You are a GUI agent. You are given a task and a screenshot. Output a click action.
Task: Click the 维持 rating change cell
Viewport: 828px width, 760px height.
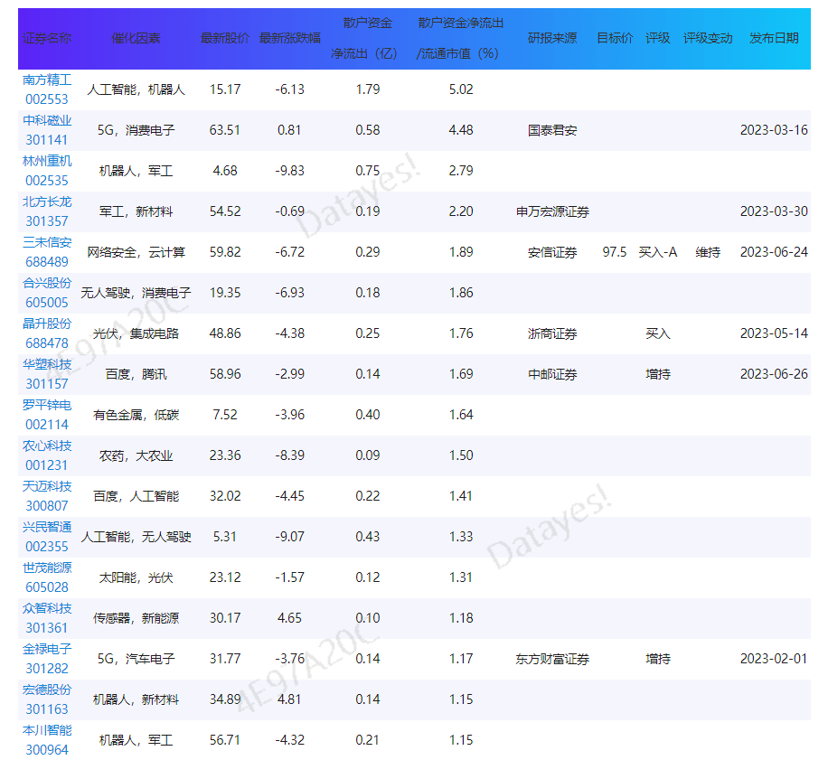click(x=708, y=252)
